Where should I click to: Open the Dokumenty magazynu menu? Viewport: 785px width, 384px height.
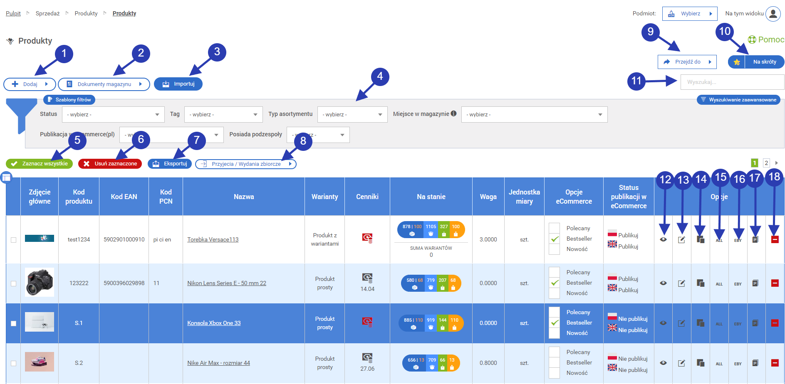tap(104, 84)
